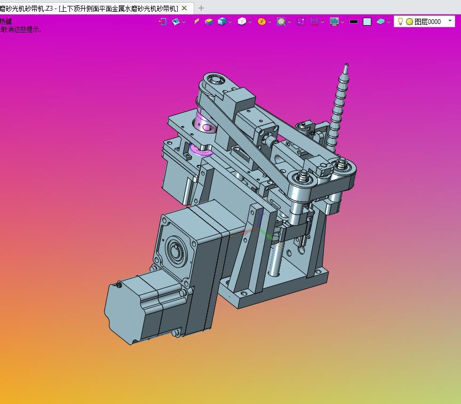461x404 pixels.
Task: Expand the monitor icon dropdown arrow
Action: 342,22
